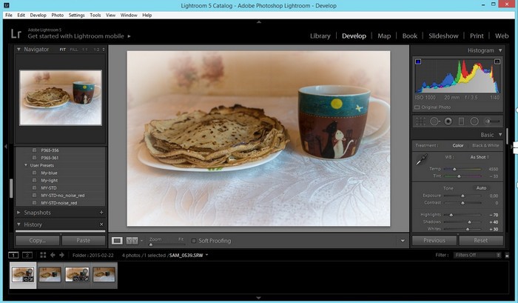Switch to the Library module
The image size is (518, 303).
(320, 36)
